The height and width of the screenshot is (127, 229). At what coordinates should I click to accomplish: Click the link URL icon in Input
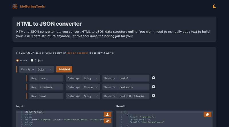(x=107, y=121)
